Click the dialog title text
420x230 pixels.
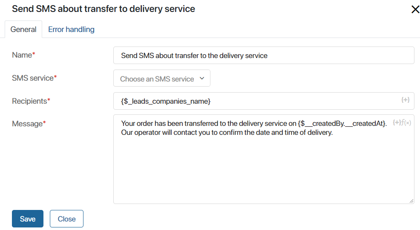(104, 9)
